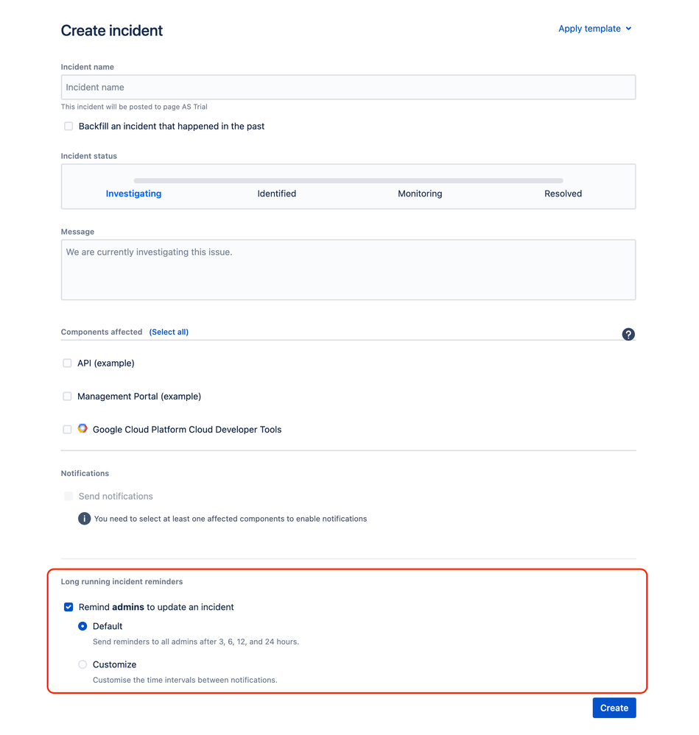Viewport: 699px width, 735px height.
Task: Click the notifications info icon
Action: coord(84,519)
